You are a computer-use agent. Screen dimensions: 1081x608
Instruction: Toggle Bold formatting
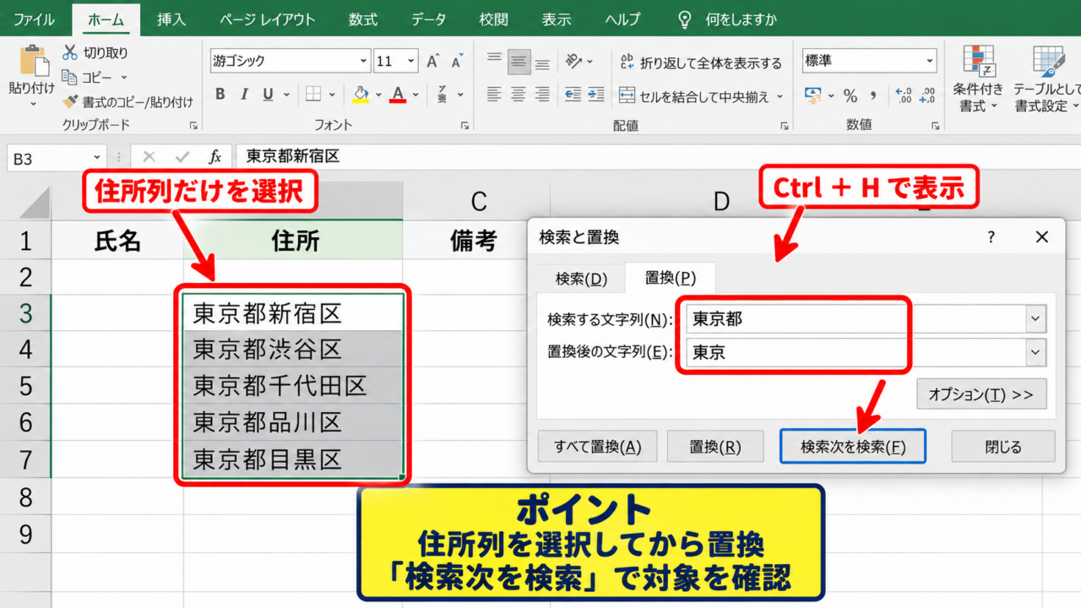click(220, 95)
